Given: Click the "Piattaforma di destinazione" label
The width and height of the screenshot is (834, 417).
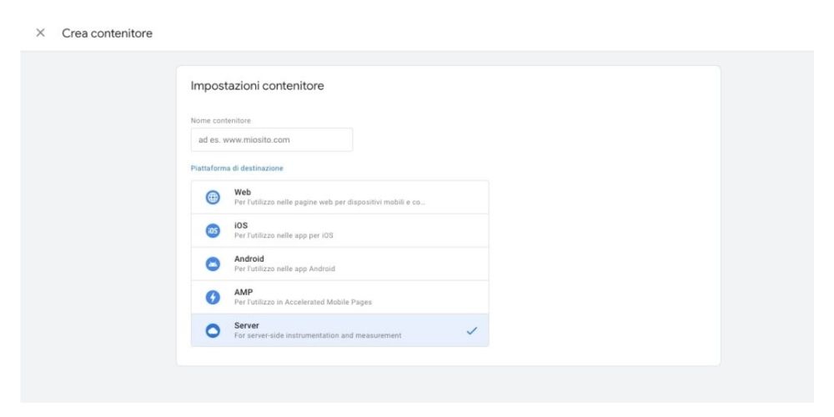Looking at the screenshot, I should point(237,168).
